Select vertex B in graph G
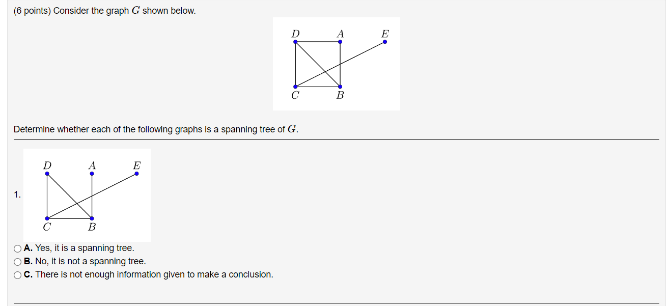The height and width of the screenshot is (306, 667). tap(340, 87)
